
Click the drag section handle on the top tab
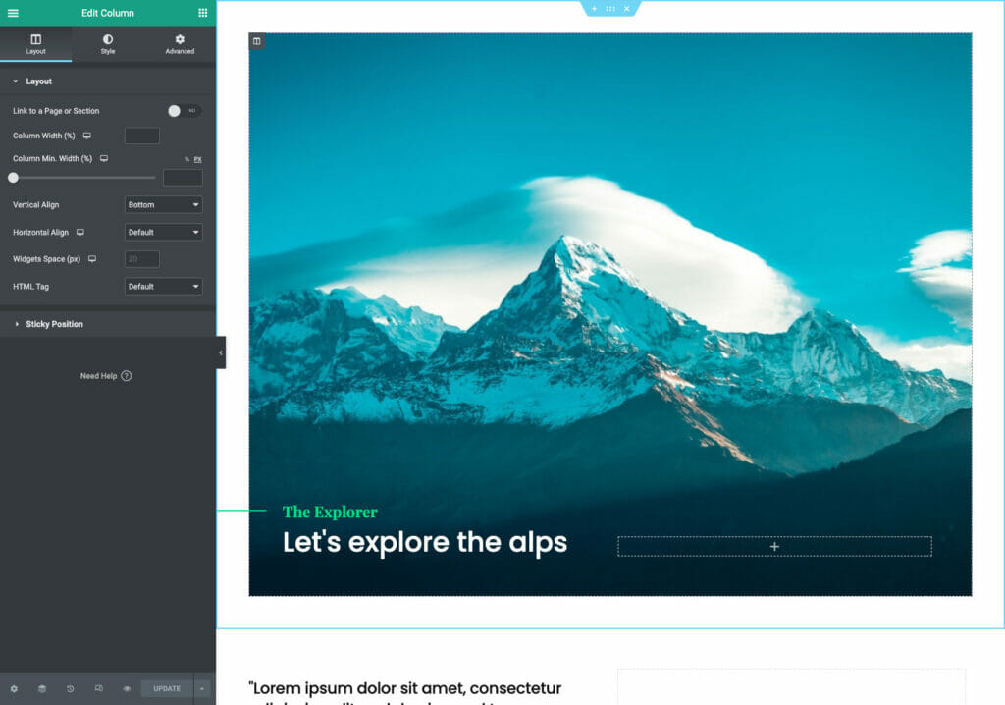coord(610,8)
